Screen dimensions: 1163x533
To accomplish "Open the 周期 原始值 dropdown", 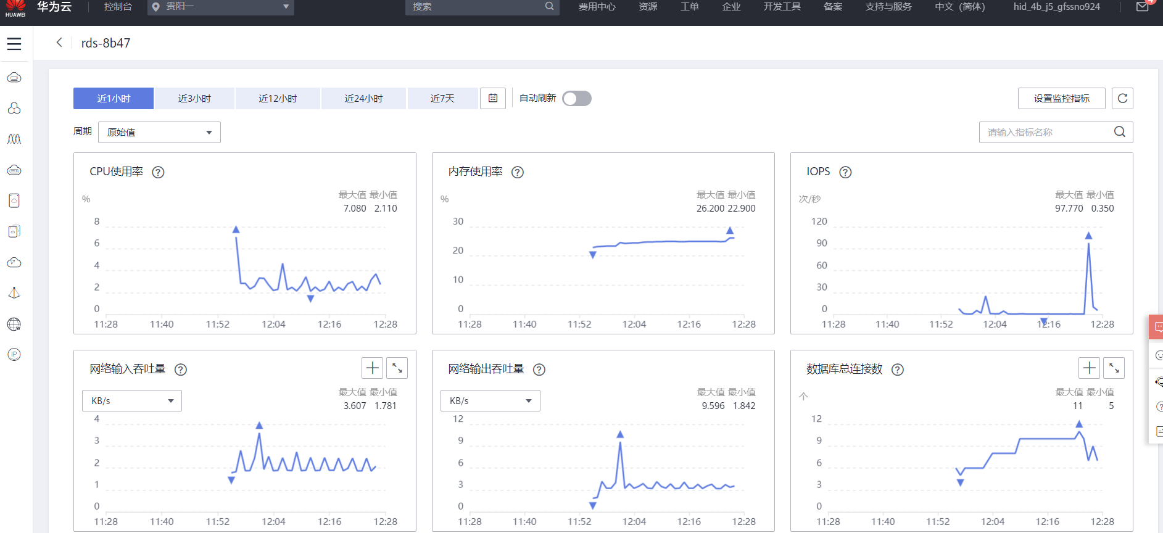I will [x=159, y=132].
